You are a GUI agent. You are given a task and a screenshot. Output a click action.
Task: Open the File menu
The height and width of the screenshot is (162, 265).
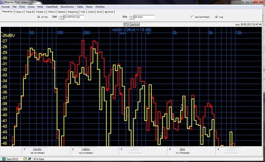pos(15,7)
